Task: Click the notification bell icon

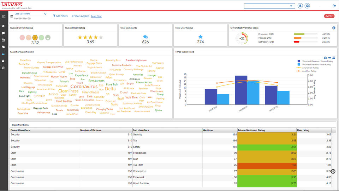Action: (x=300, y=6)
